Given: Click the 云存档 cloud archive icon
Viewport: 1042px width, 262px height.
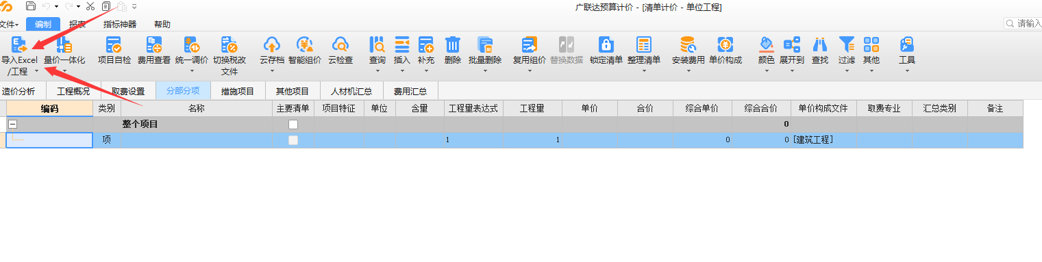Looking at the screenshot, I should pyautogui.click(x=272, y=45).
